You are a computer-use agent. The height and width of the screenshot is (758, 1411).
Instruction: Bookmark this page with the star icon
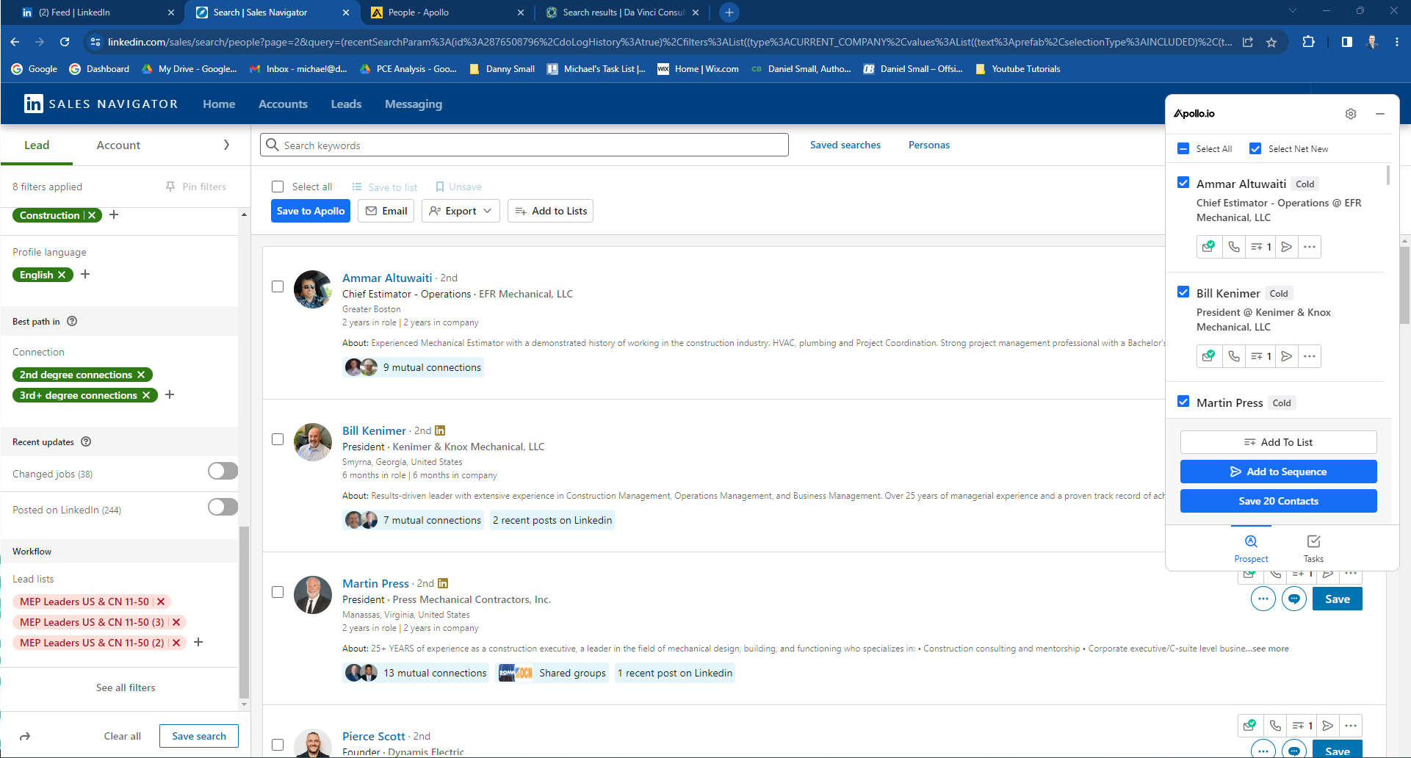point(1271,42)
